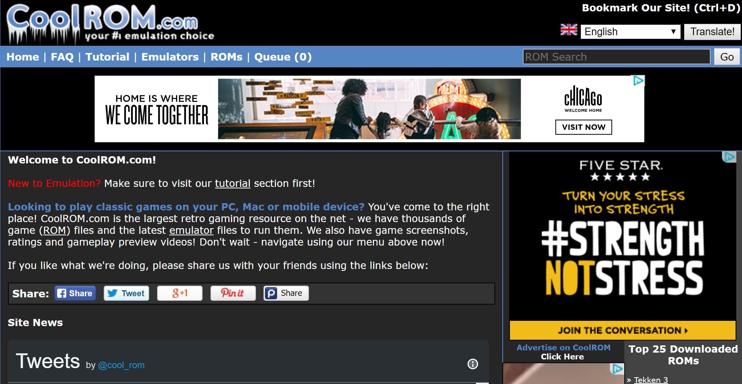The width and height of the screenshot is (742, 384).
Task: Open the English language dropdown
Action: pyautogui.click(x=630, y=31)
